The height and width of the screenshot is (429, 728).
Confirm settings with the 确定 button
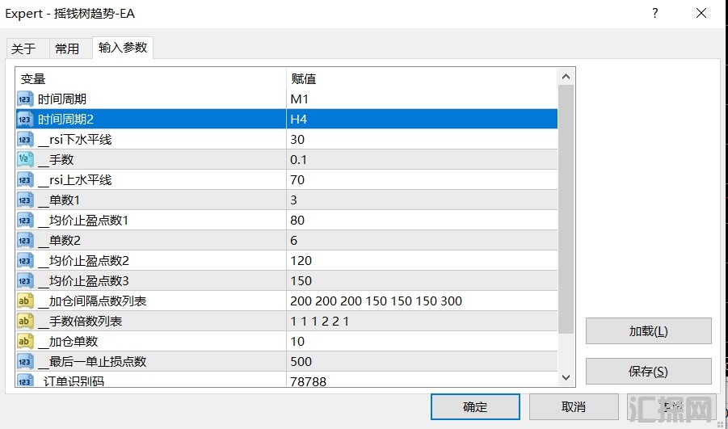475,406
